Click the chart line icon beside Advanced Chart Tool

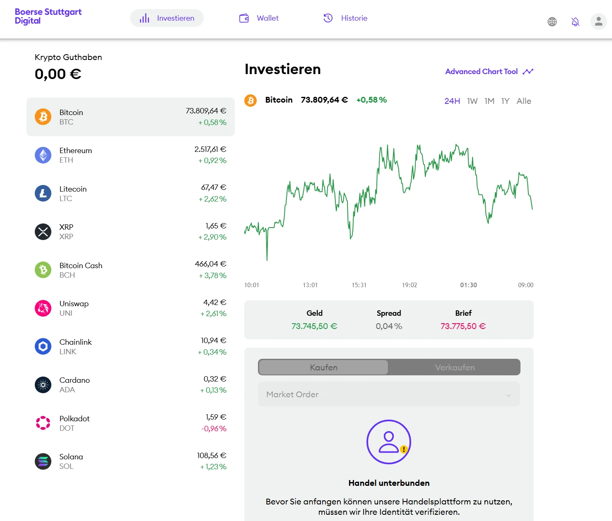tap(528, 72)
